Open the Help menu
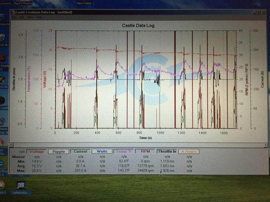The height and width of the screenshot is (202, 270). (39, 18)
